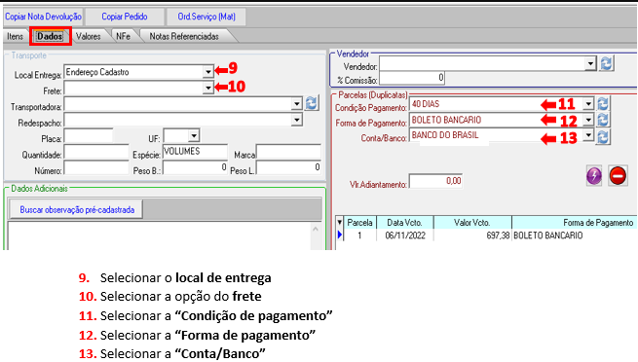The width and height of the screenshot is (638, 362).
Task: Select the 06/11/2022 due date cell
Action: (x=405, y=235)
